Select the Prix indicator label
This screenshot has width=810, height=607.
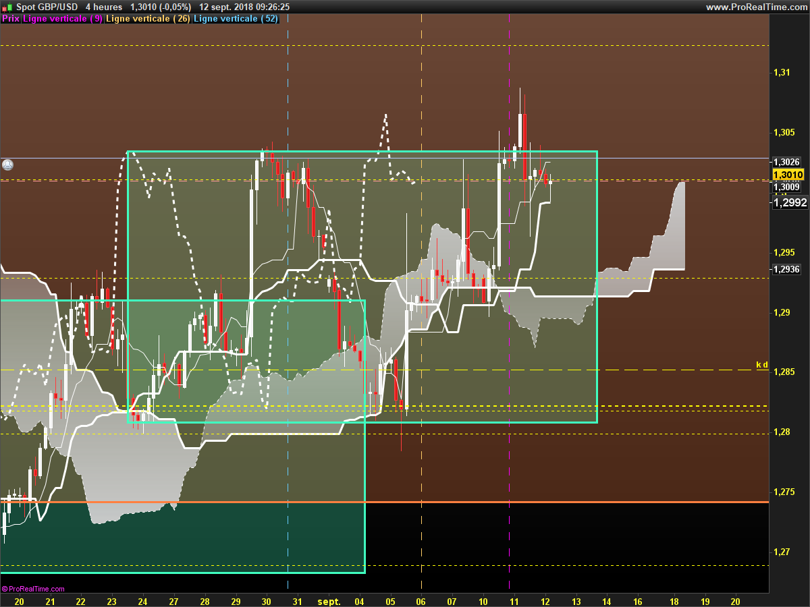(11, 19)
